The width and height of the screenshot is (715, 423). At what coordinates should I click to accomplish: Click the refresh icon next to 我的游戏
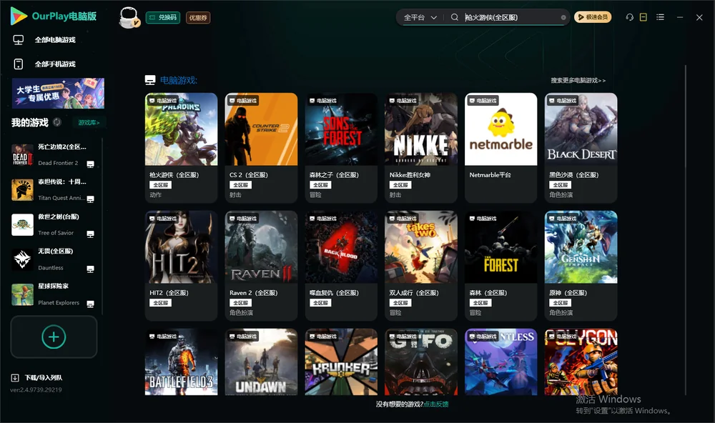57,122
